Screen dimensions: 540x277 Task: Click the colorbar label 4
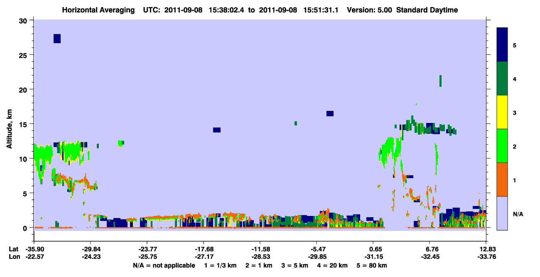coord(515,78)
